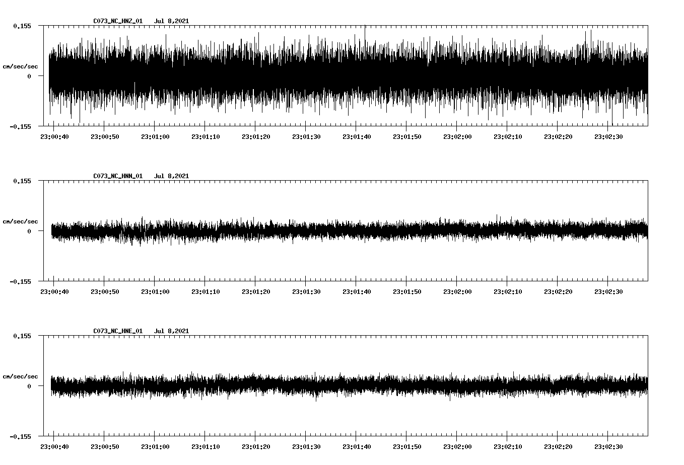The height and width of the screenshot is (465, 684).
Task: Click the -0.155 lower limit on HNN axis
Action: point(20,281)
